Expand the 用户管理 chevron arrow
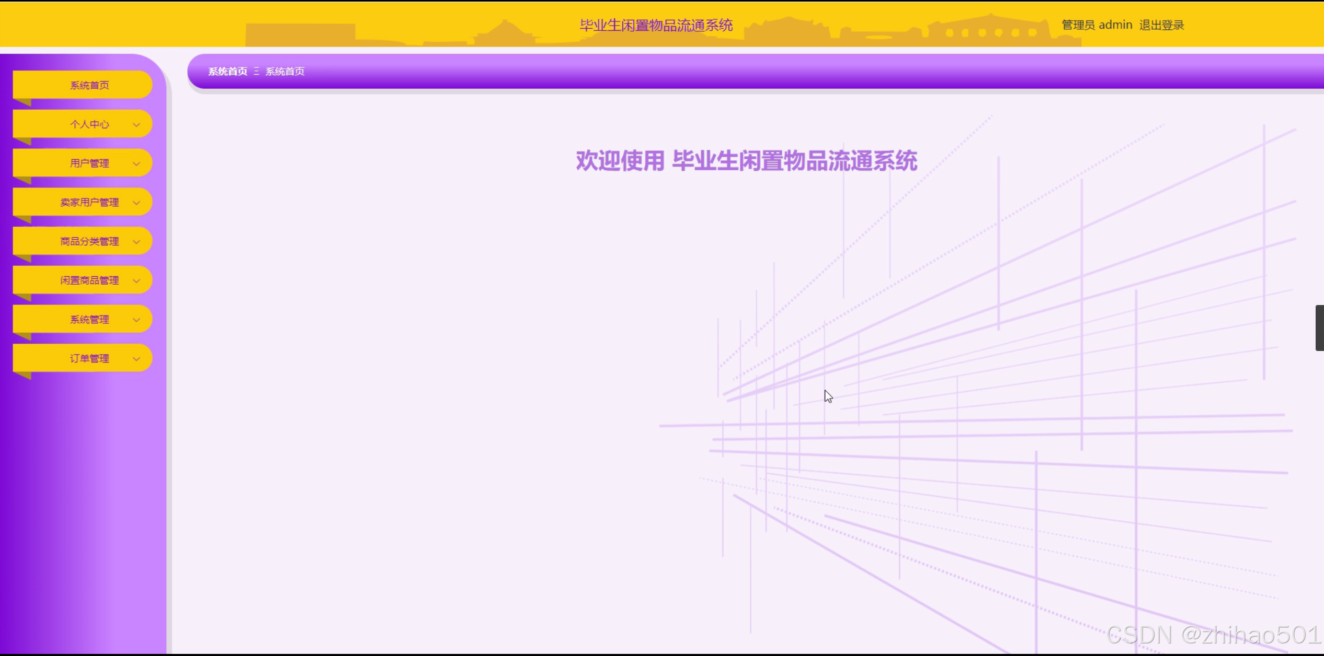 pos(136,164)
